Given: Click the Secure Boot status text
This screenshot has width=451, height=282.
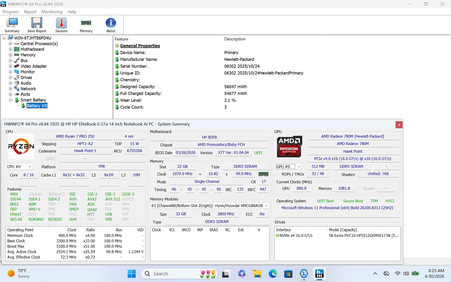Looking at the screenshot, I should [353, 201].
